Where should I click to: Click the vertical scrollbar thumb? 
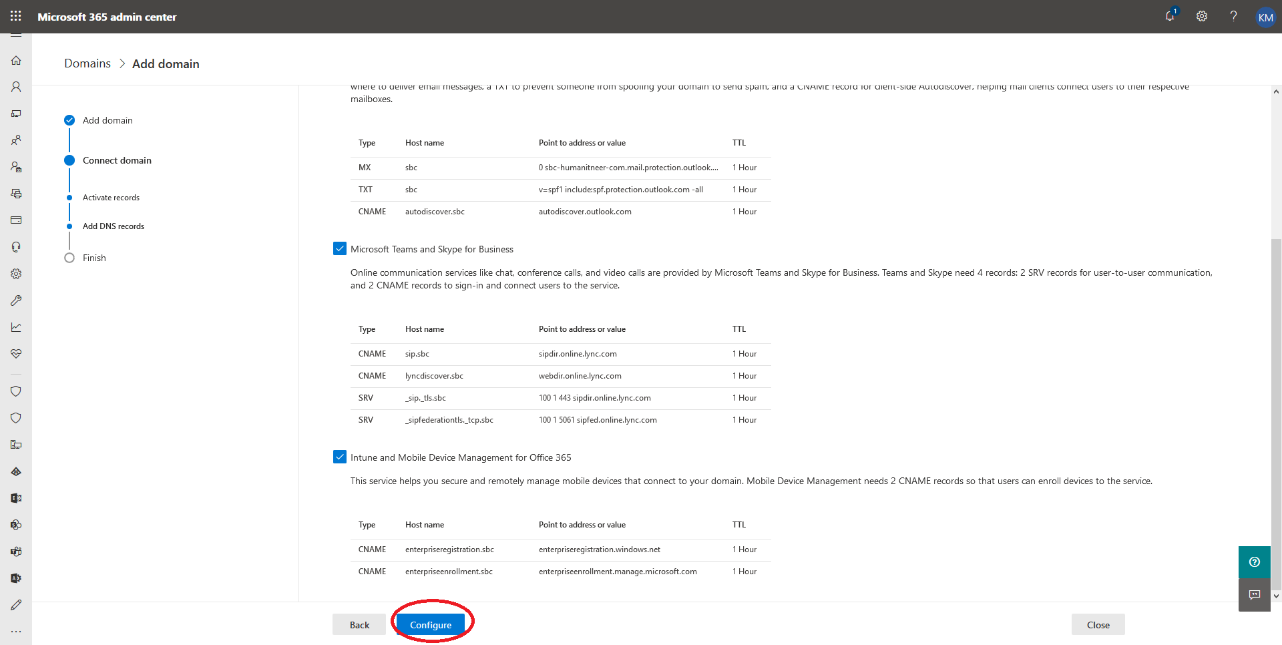(1276, 414)
